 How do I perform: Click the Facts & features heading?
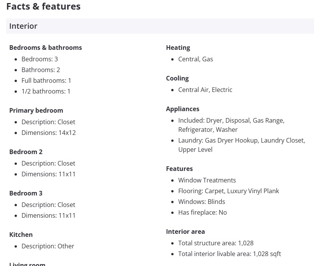pos(43,7)
